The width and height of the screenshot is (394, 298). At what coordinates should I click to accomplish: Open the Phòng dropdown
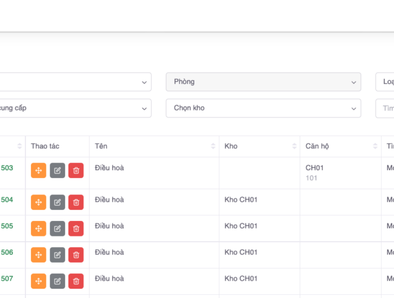click(x=263, y=82)
